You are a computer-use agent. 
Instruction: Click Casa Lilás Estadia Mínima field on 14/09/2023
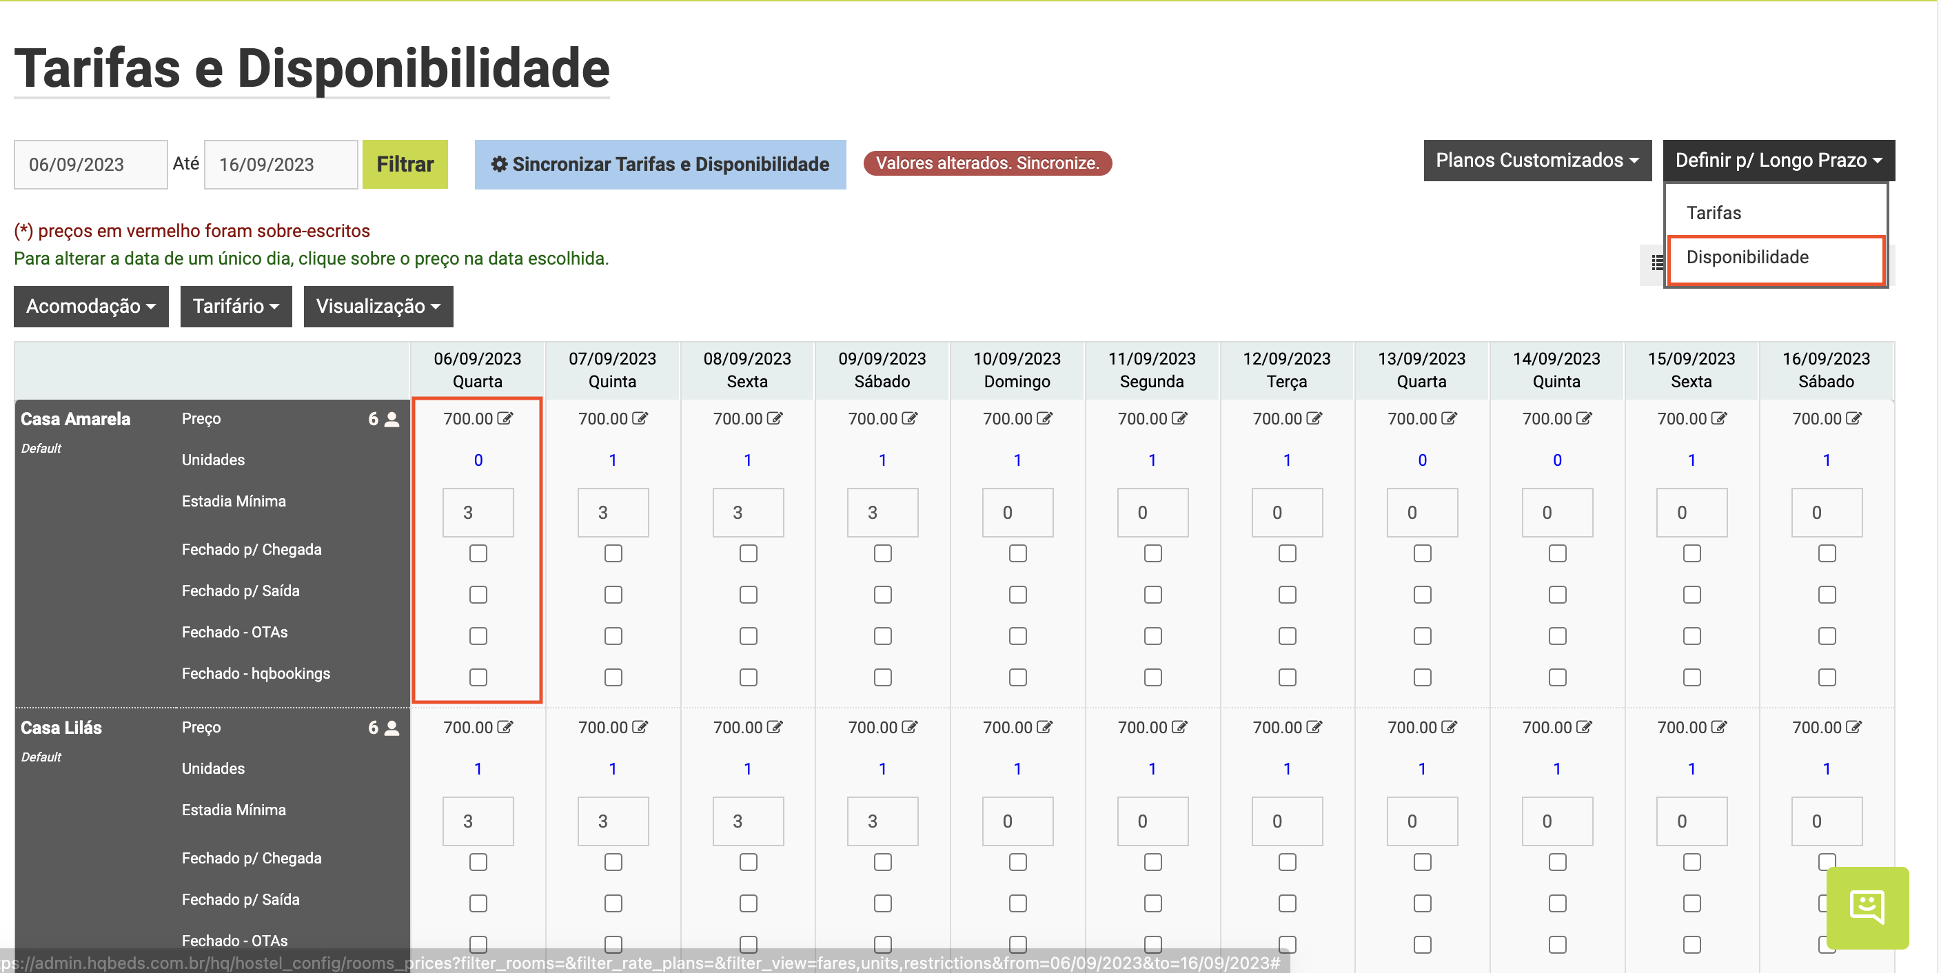click(x=1558, y=821)
